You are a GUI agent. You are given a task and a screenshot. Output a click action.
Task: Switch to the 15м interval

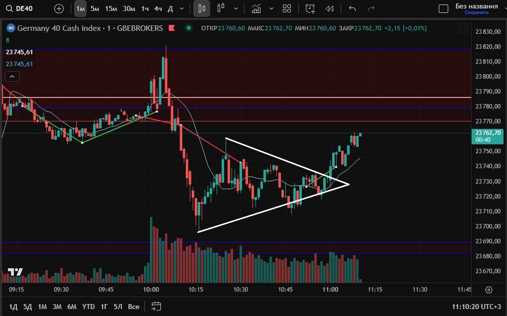point(111,9)
